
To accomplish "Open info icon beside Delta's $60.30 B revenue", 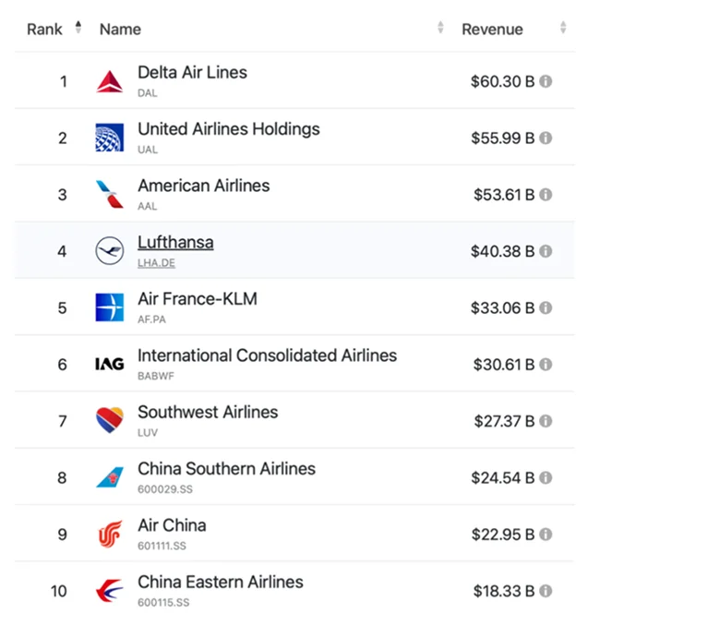I will [546, 81].
